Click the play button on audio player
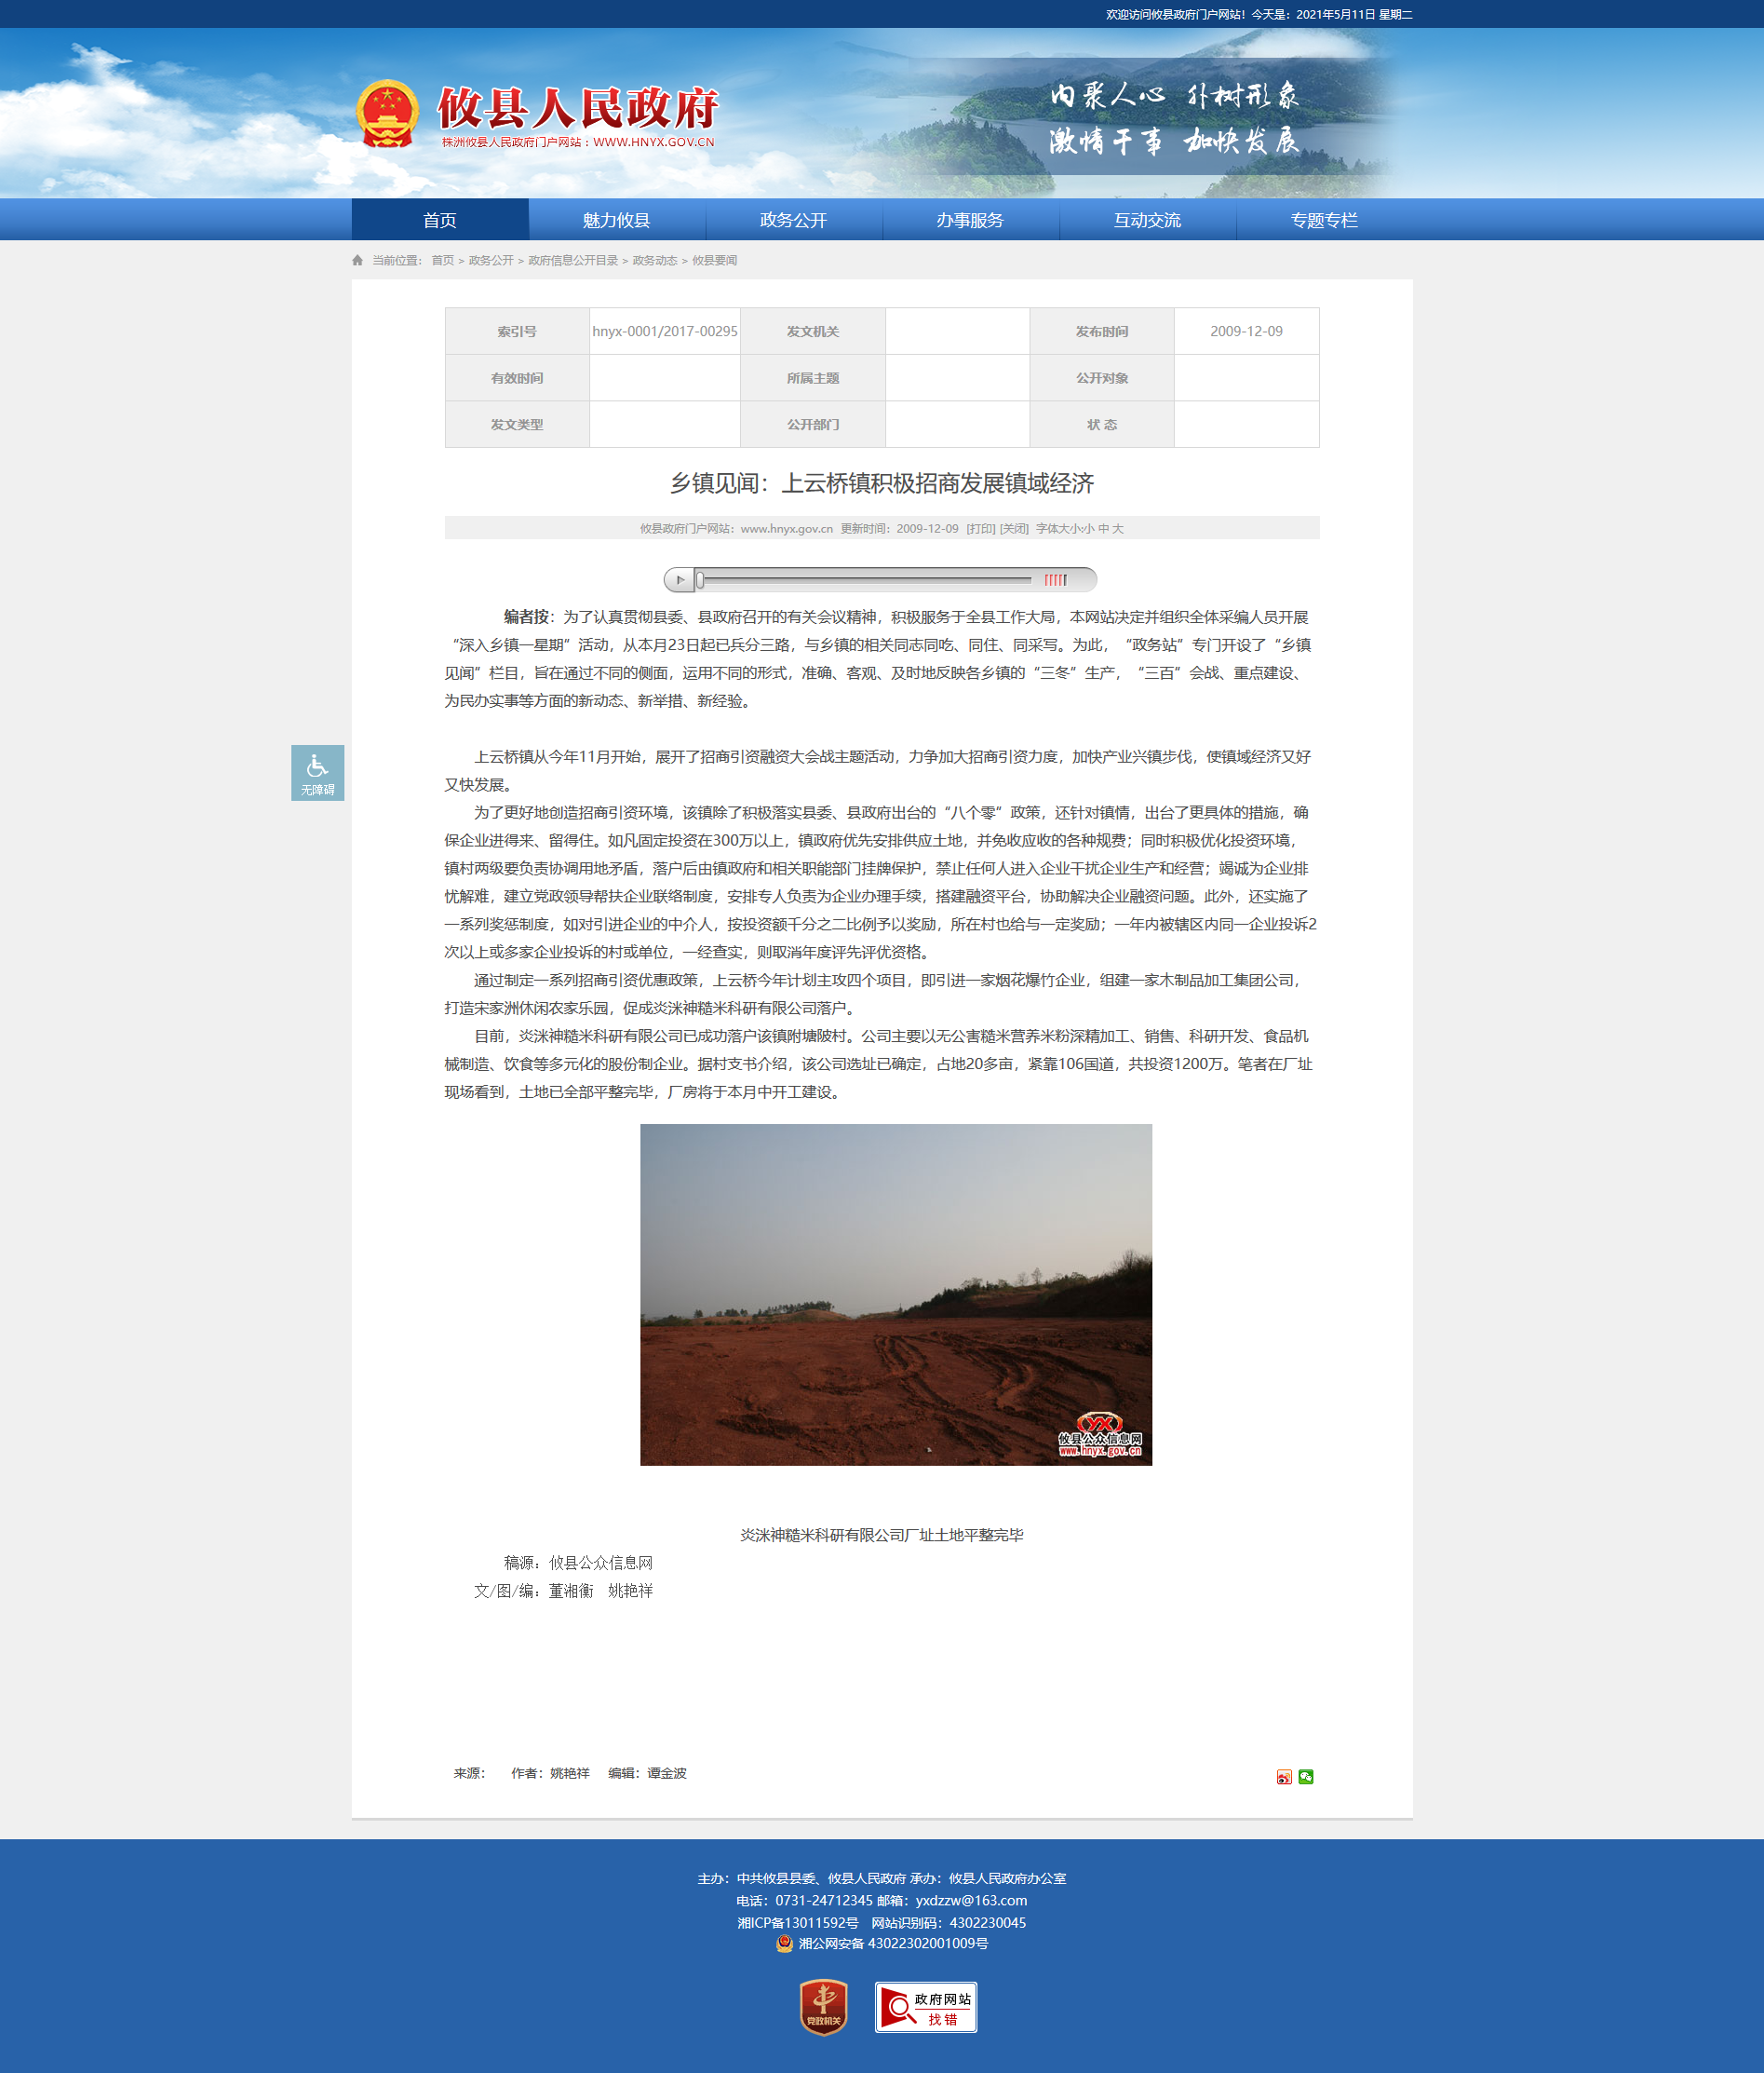The image size is (1764, 2073). click(680, 579)
